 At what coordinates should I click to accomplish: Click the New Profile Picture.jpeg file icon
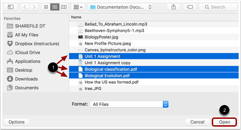point(80,44)
